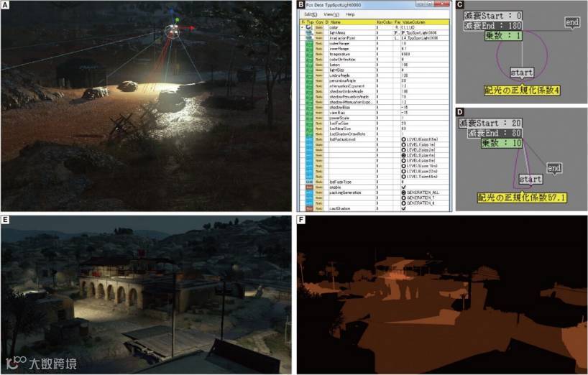Click the blue Z-axis handle of the light gizmo
Screen dimensions: 588x375
pos(171,11)
